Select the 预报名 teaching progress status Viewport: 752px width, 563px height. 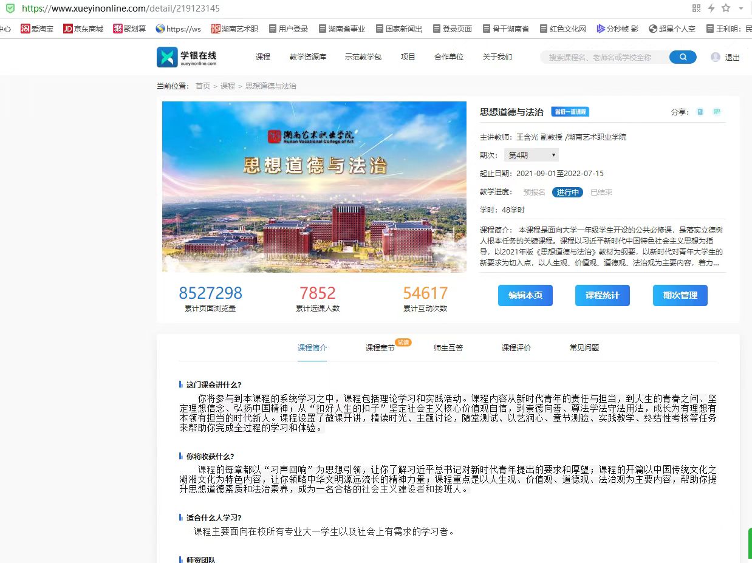[535, 192]
